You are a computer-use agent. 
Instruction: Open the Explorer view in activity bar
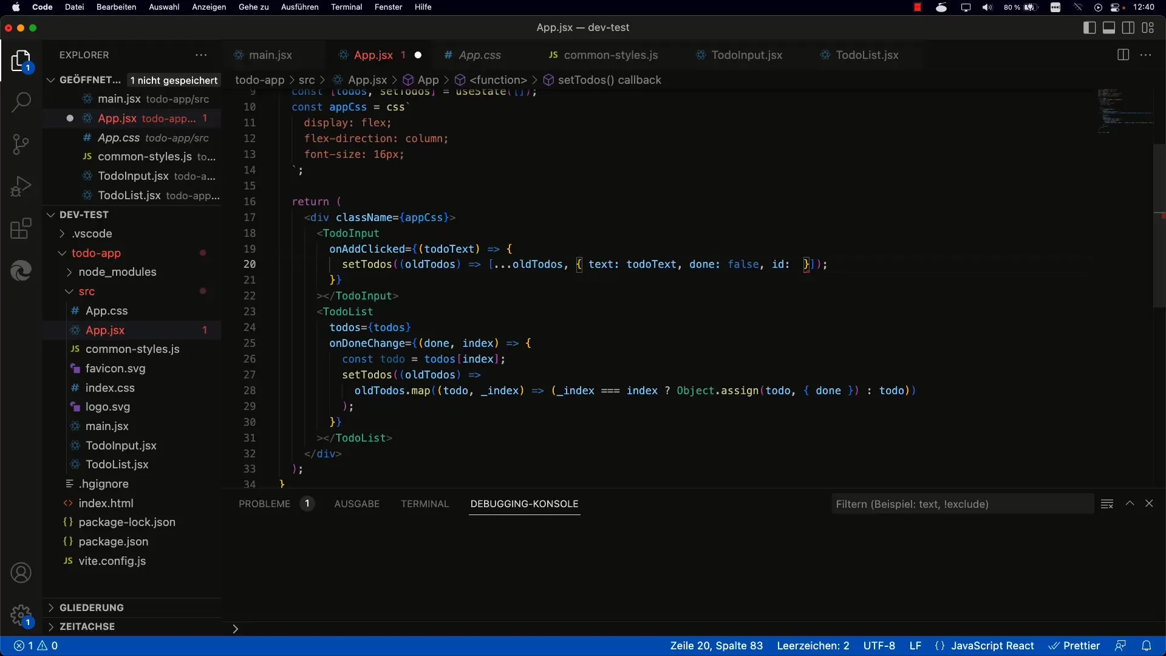[21, 61]
